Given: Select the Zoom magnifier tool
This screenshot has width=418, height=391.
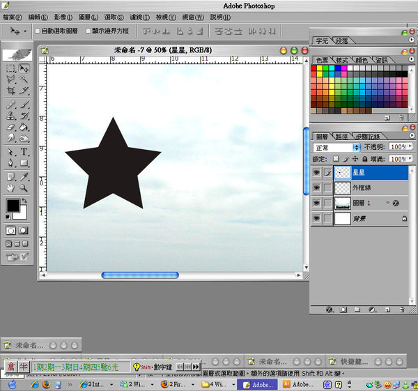Looking at the screenshot, I should point(24,187).
